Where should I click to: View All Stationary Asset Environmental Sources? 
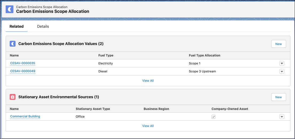[148, 126]
